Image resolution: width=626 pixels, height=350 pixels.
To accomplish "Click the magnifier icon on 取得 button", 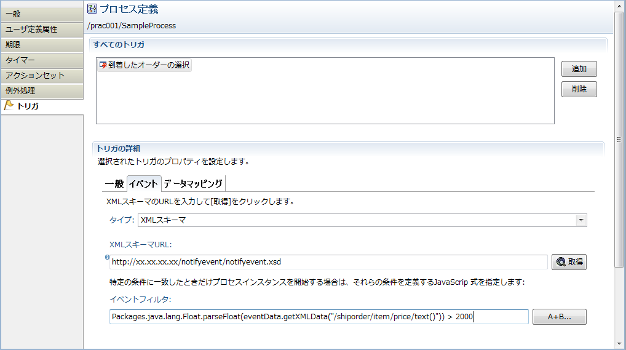I will (x=561, y=261).
